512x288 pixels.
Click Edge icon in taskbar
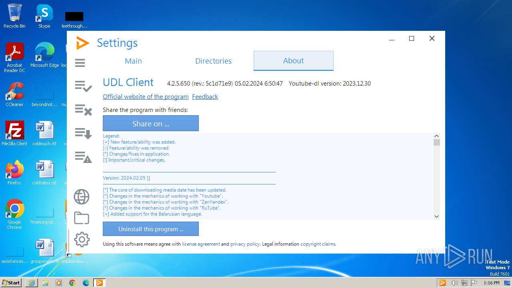point(86,283)
